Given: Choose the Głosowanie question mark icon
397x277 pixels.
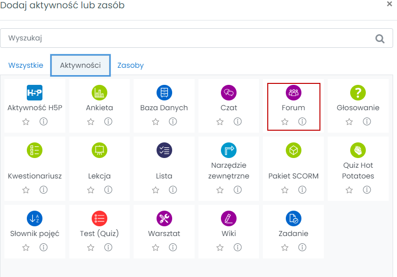Looking at the screenshot, I should click(x=358, y=92).
